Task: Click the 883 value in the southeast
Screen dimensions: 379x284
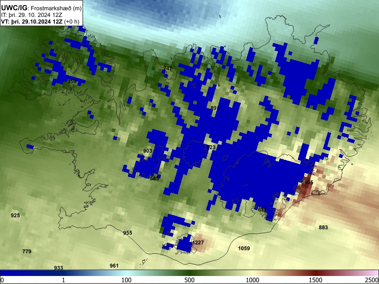Action: pos(323,227)
